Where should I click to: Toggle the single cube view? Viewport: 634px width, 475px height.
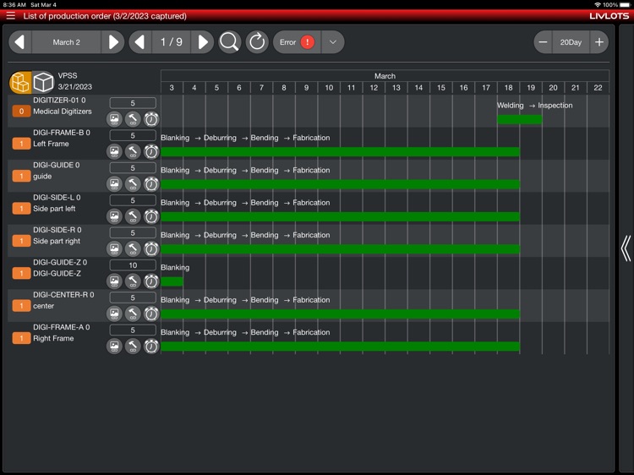(x=43, y=82)
